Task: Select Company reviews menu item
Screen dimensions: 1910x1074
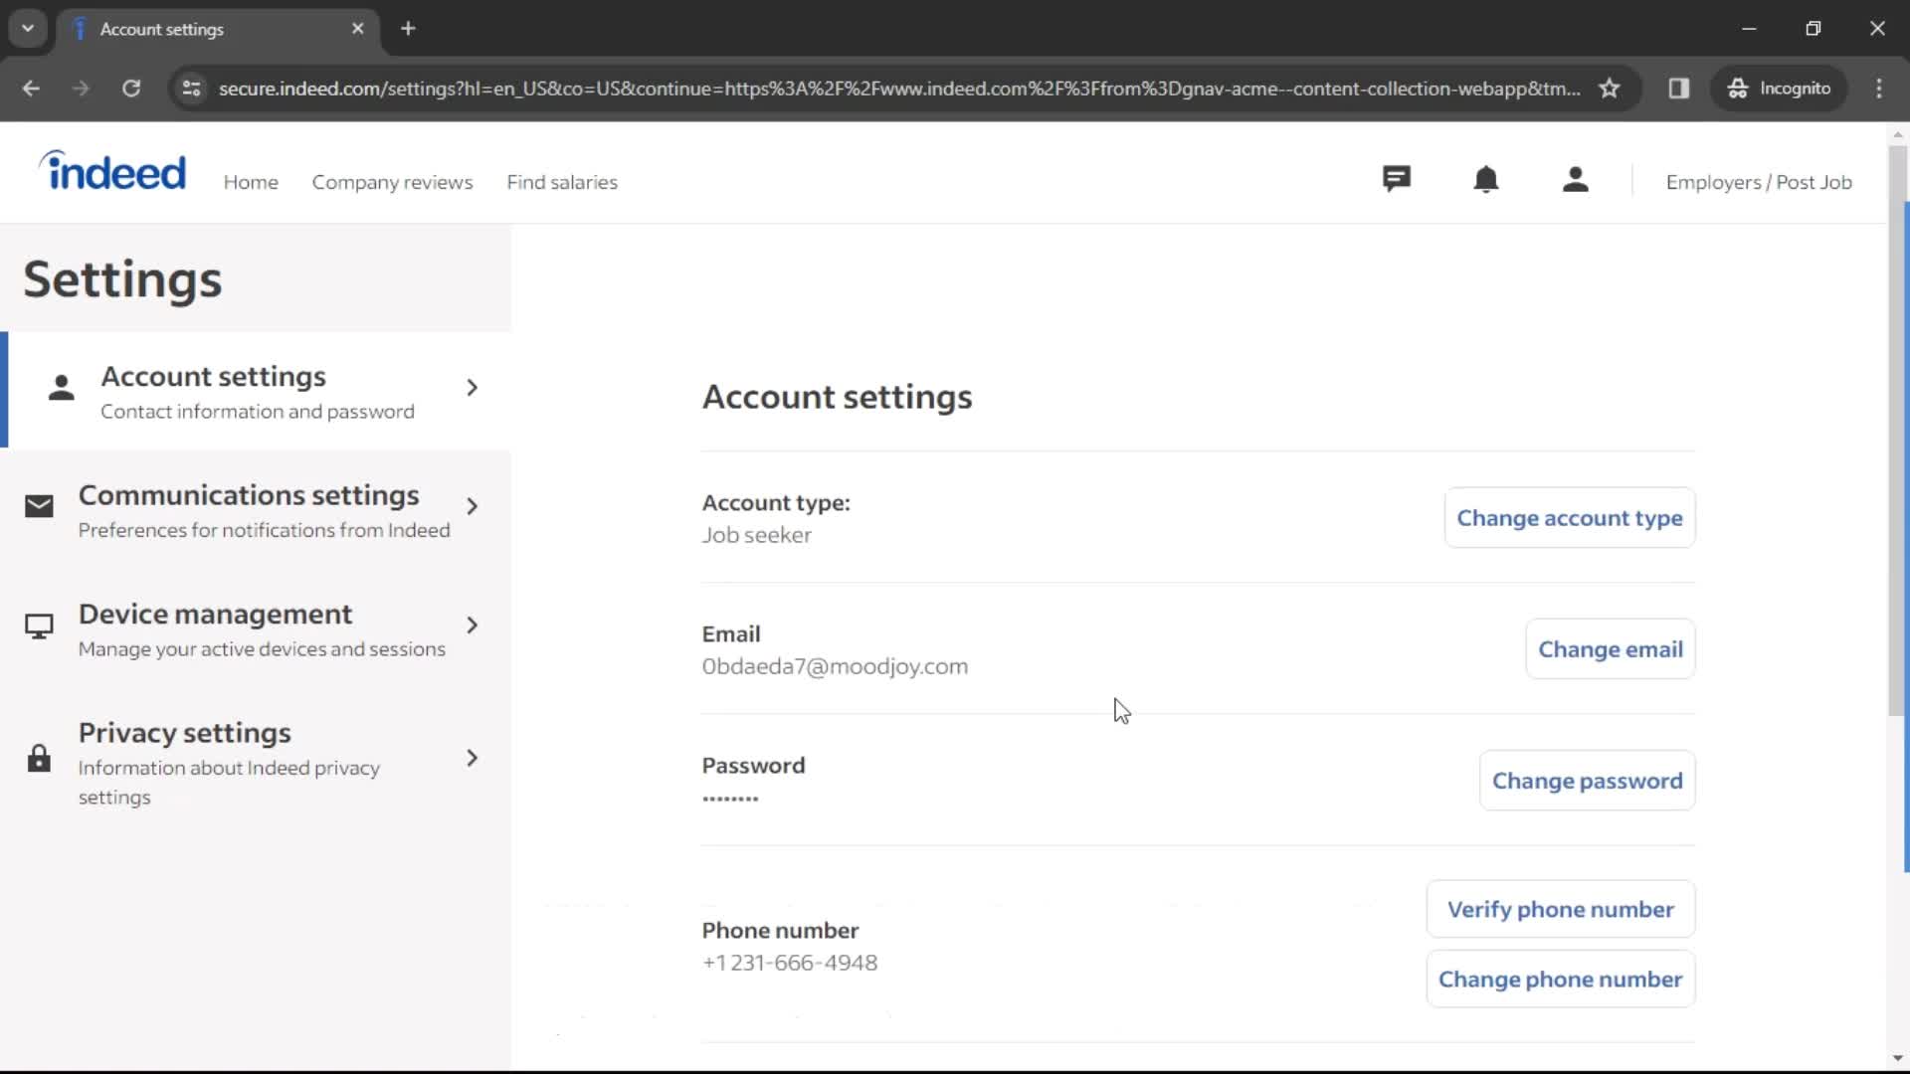Action: [x=391, y=181]
